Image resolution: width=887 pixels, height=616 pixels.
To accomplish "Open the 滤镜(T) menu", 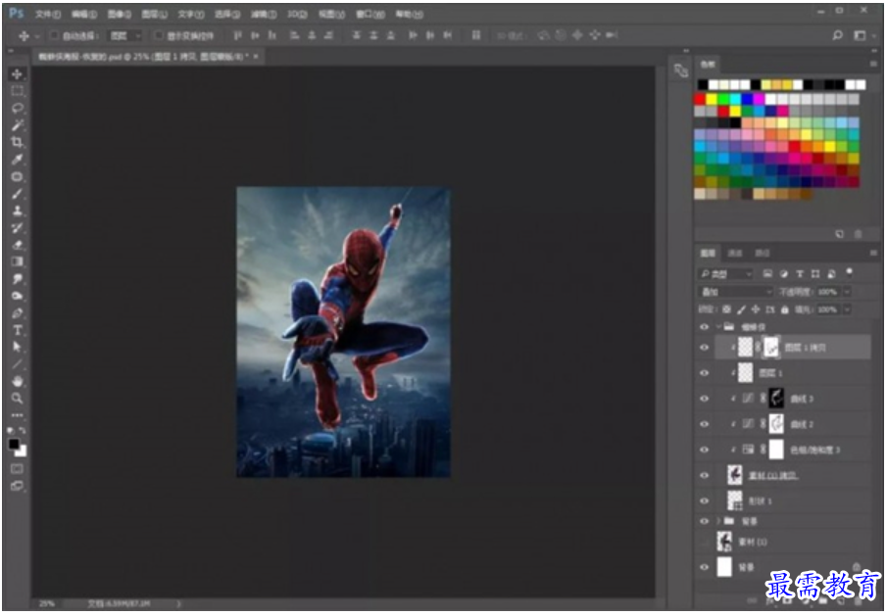I will (x=264, y=14).
